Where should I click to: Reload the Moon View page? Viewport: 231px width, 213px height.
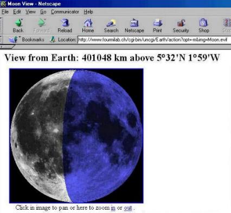(x=65, y=26)
